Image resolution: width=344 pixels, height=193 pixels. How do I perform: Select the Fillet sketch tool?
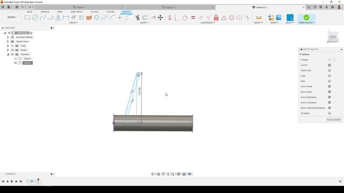128,18
